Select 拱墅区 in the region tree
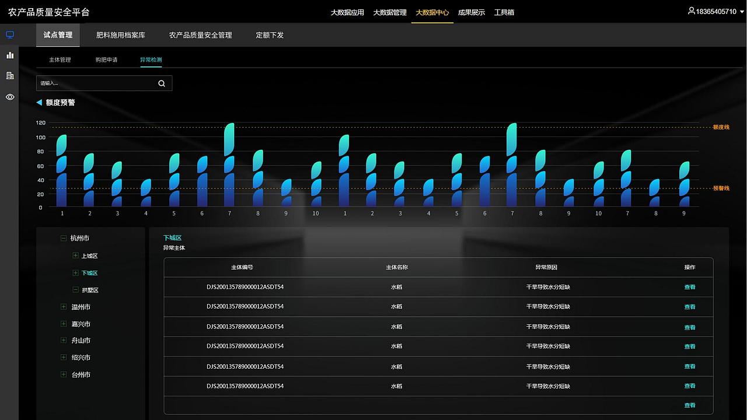 tap(90, 290)
